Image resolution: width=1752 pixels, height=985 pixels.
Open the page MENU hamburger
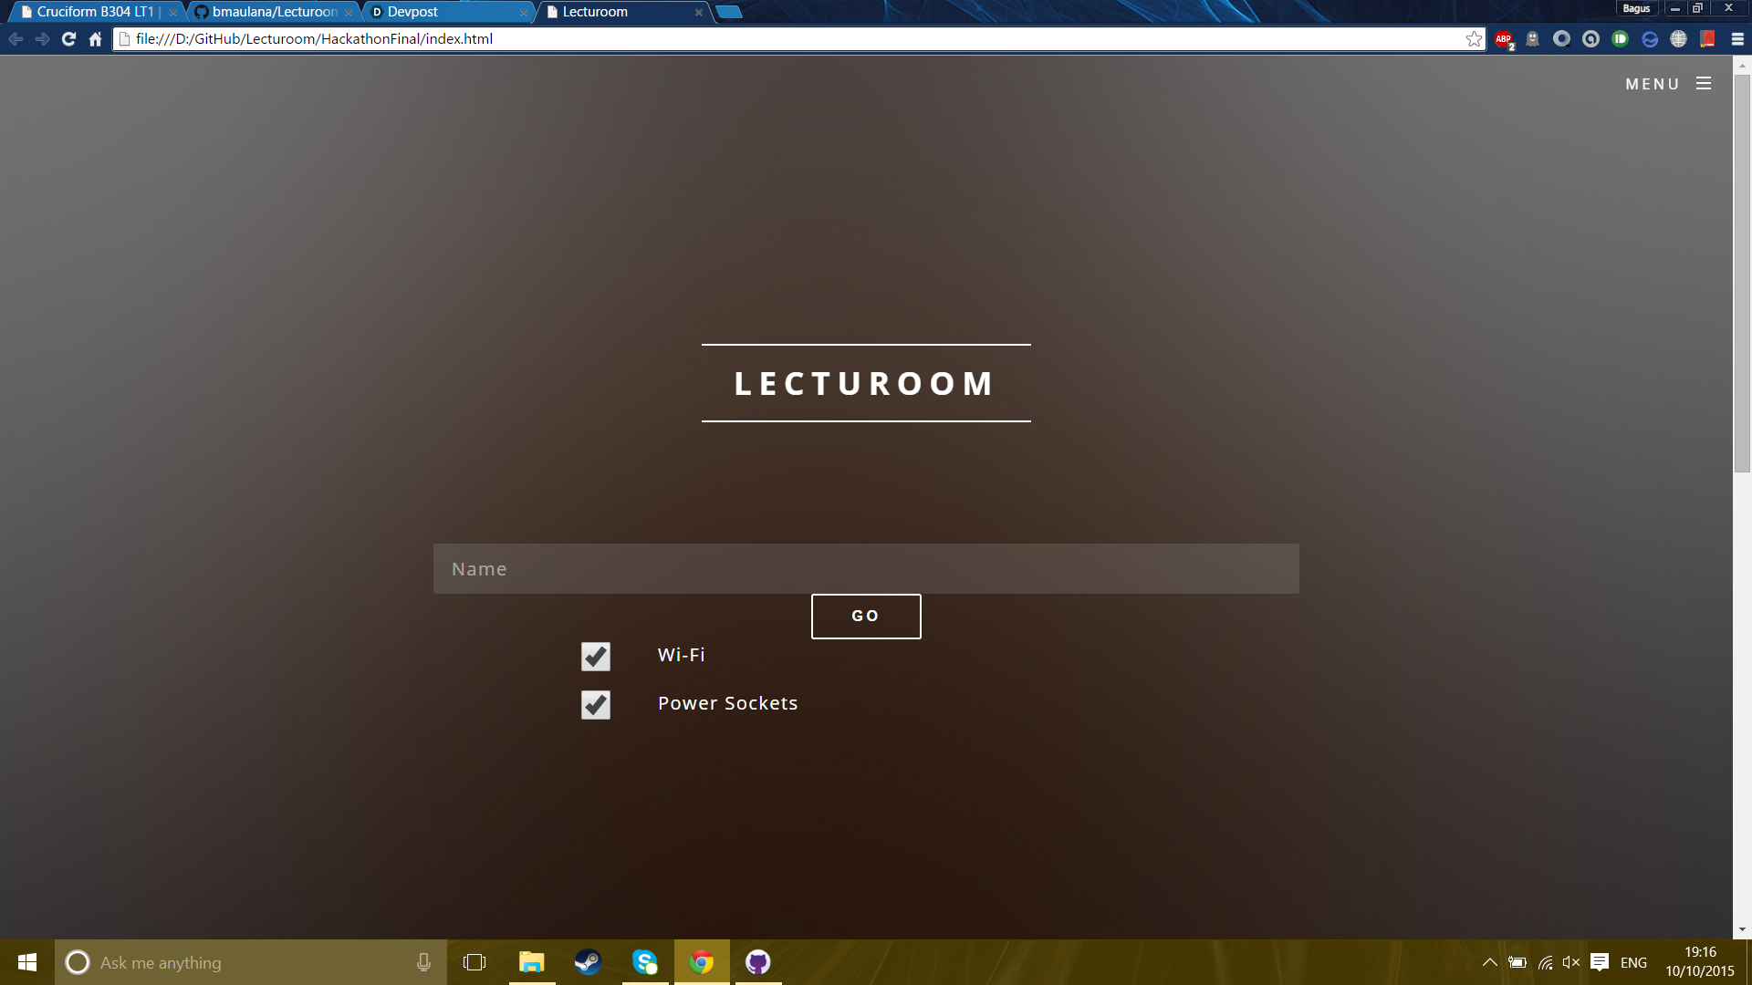tap(1704, 84)
